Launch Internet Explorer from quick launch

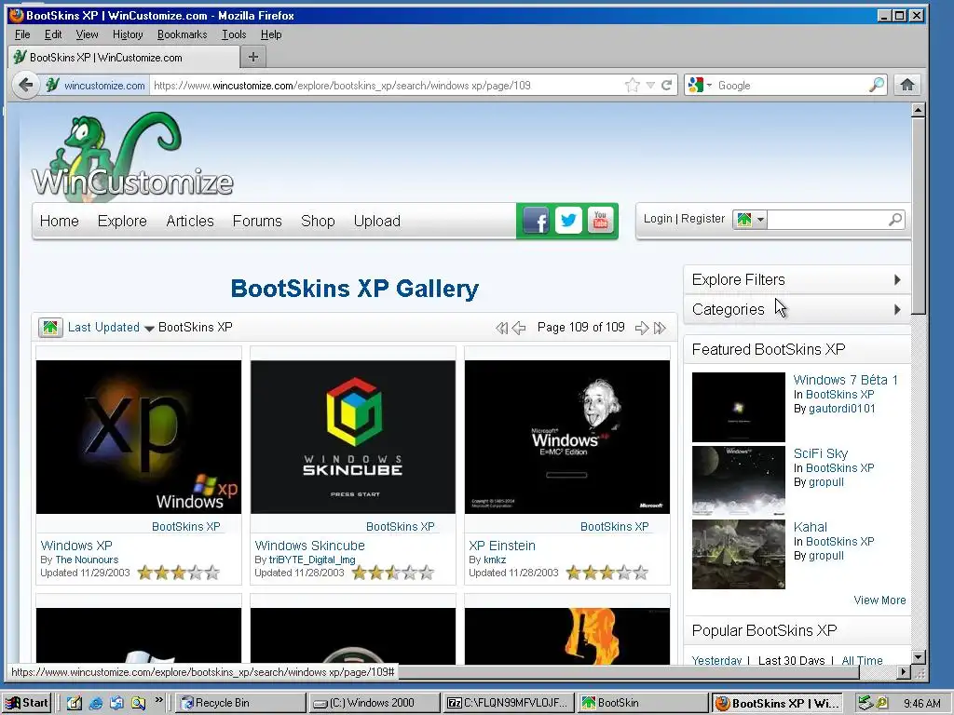[x=96, y=703]
